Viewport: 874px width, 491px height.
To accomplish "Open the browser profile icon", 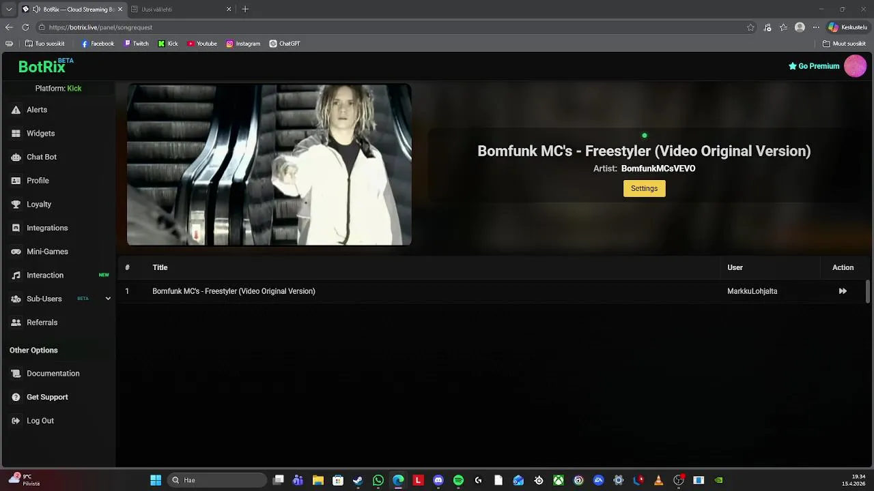I will coord(800,27).
